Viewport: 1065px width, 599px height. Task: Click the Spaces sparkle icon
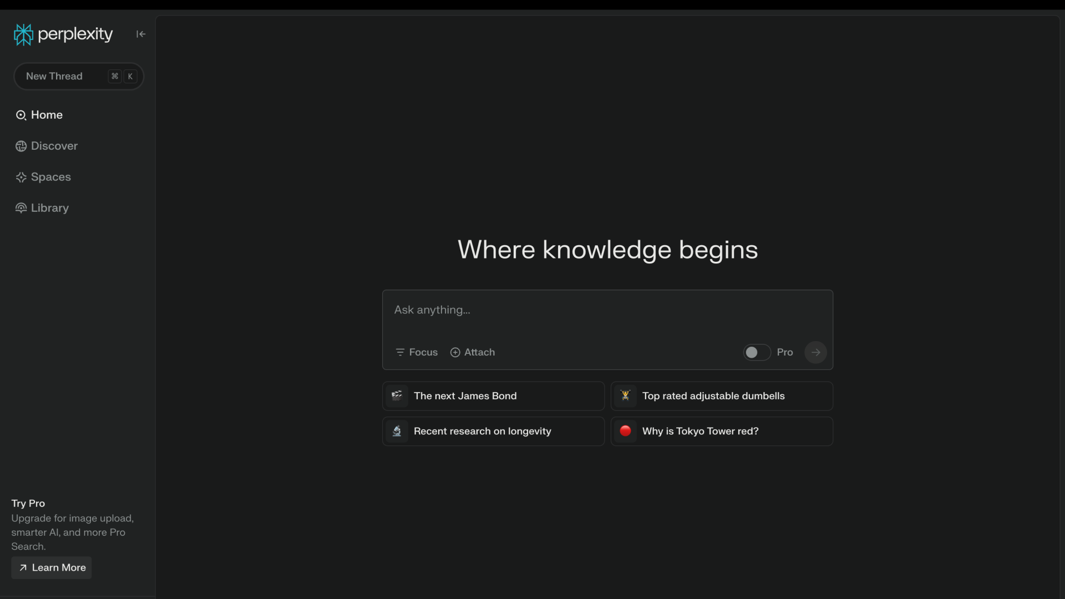[21, 177]
